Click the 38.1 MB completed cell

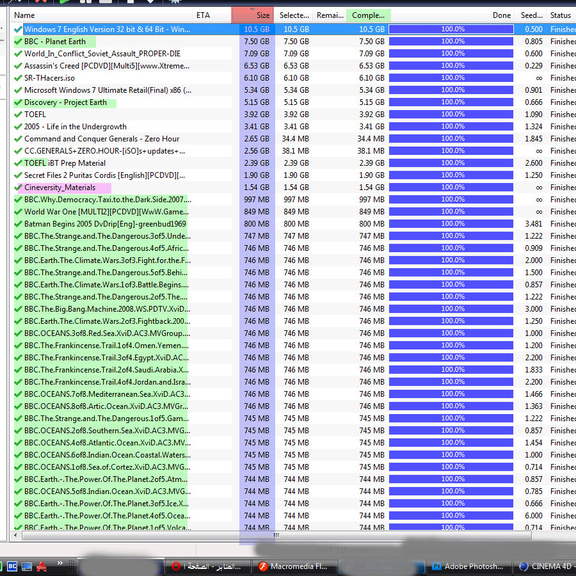click(x=371, y=151)
